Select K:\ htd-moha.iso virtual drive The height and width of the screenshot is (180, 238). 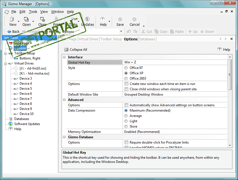[34, 73]
